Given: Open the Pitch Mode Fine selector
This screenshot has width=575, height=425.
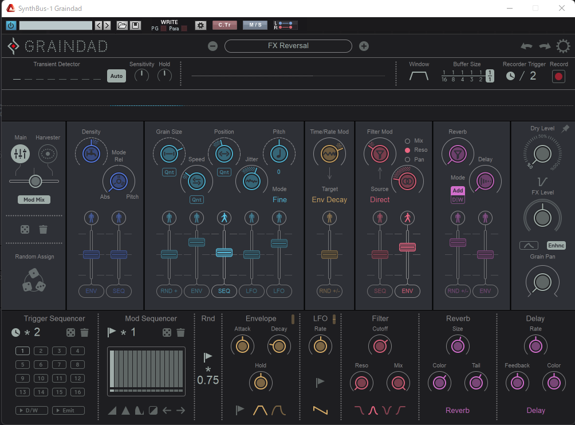Looking at the screenshot, I should click(279, 199).
